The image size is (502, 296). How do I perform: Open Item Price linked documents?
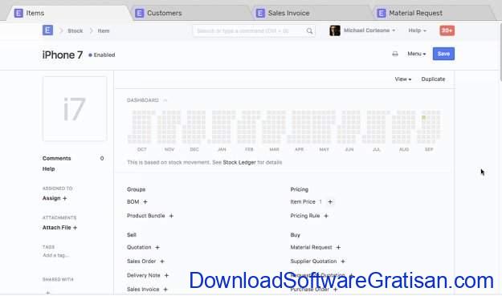(303, 201)
